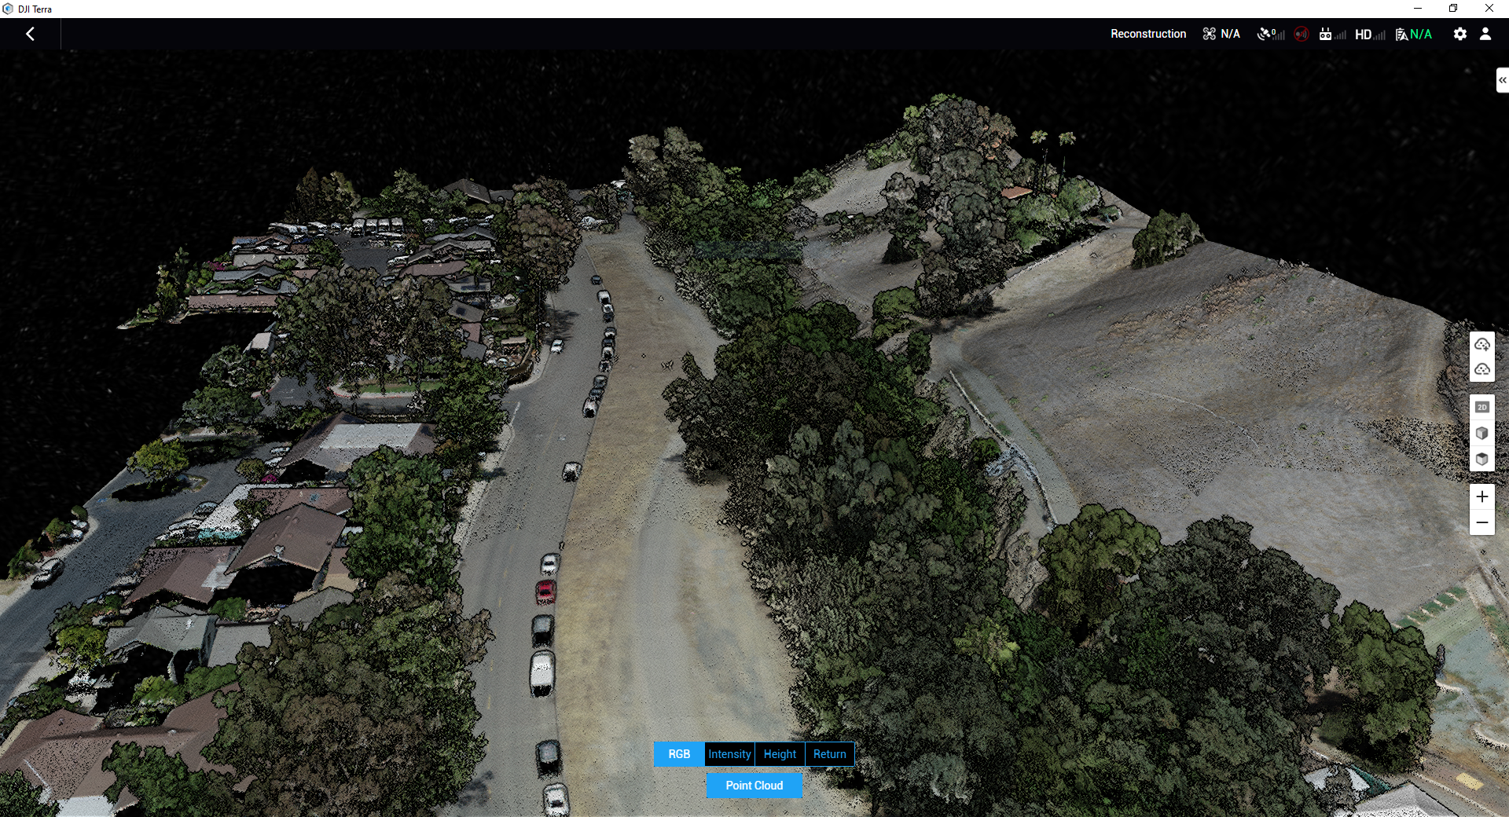
Task: Open the user account profile icon
Action: (1485, 34)
